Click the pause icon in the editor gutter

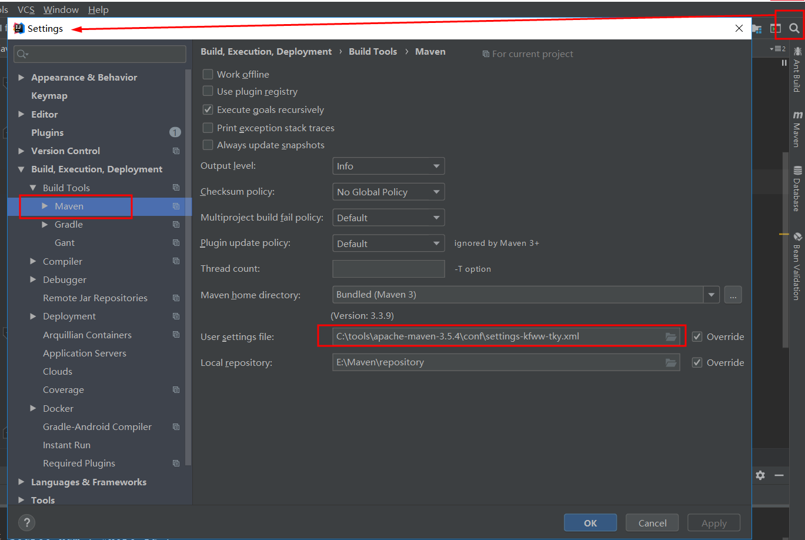click(784, 63)
